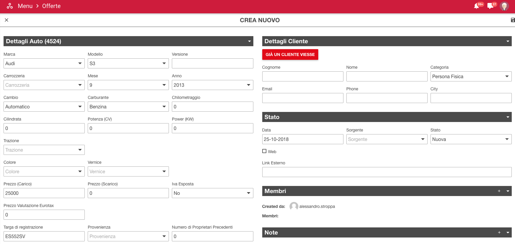Close the Crea Nuovo form

[7, 20]
